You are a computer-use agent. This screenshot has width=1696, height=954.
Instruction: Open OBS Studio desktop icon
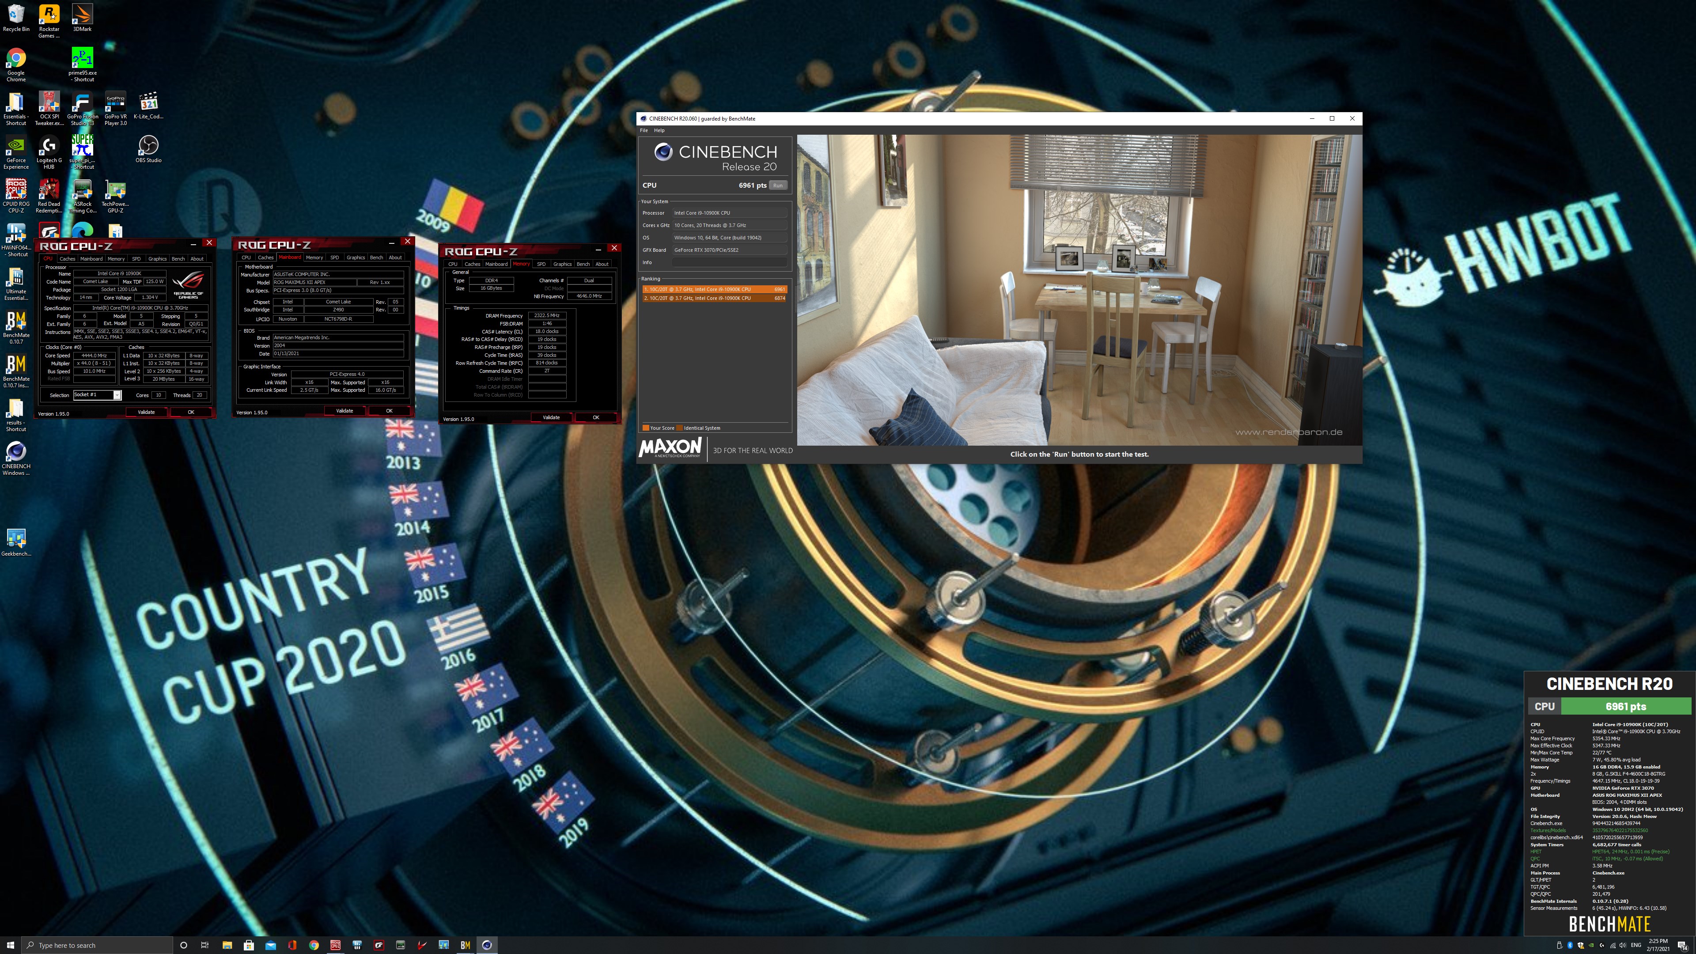148,149
